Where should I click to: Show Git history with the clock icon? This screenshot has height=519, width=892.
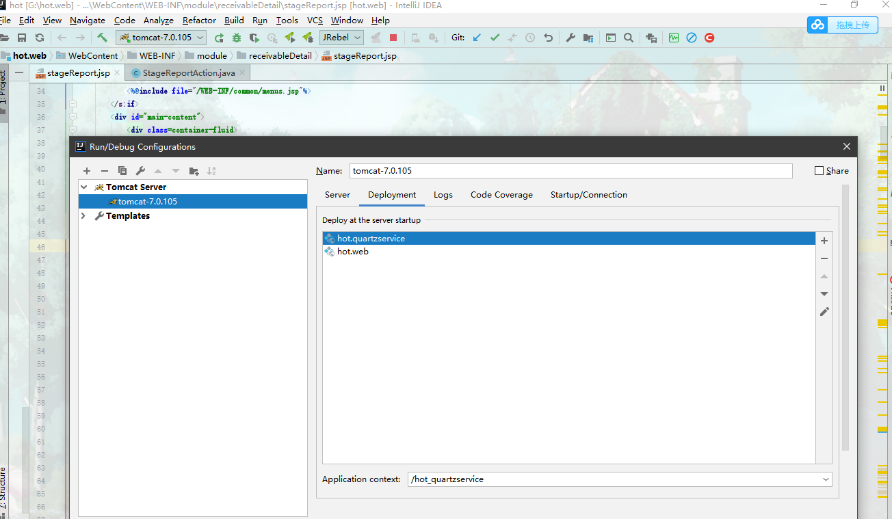[530, 38]
